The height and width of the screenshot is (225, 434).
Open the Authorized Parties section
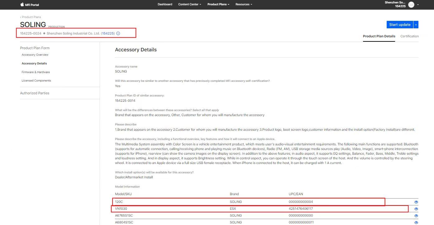point(35,93)
